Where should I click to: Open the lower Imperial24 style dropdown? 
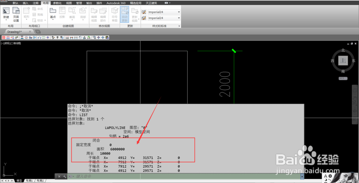pos(179,18)
